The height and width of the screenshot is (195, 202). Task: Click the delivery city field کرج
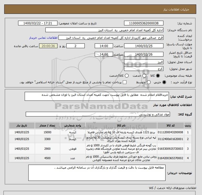tap(144, 69)
